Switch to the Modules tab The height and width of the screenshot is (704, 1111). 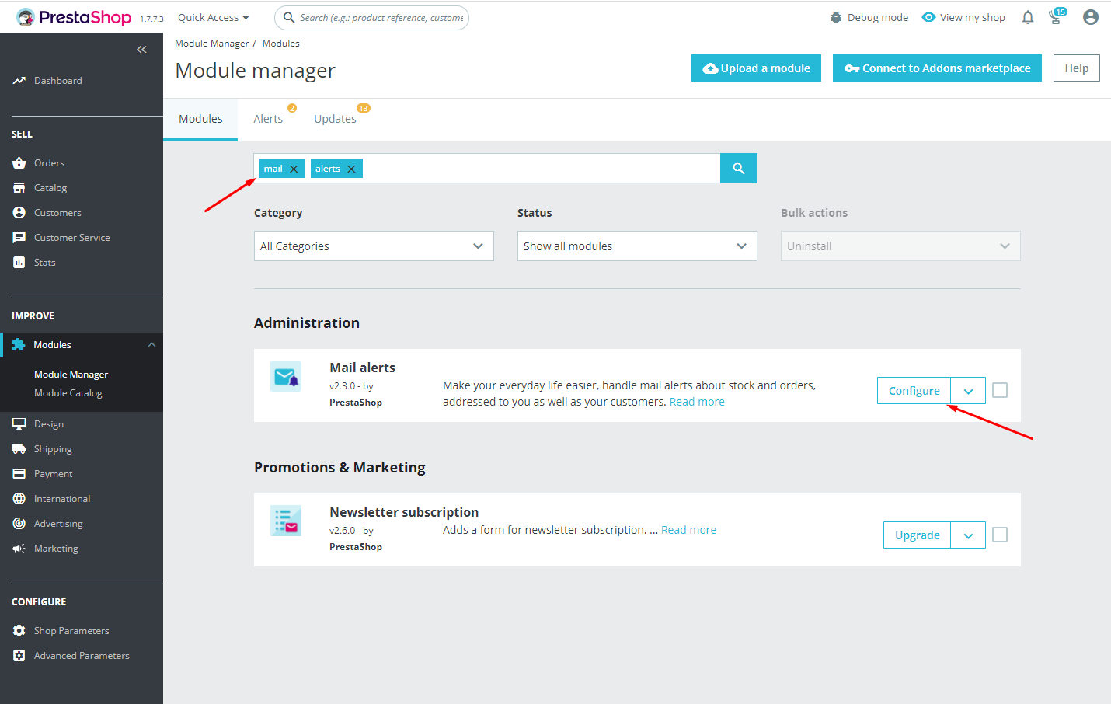[x=200, y=119]
